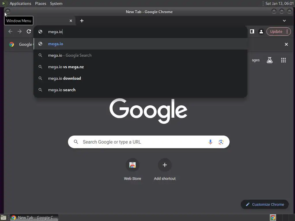This screenshot has height=221, width=295.
Task: Click the New Tab - Google Chrome taskbar entry
Action: click(34, 218)
